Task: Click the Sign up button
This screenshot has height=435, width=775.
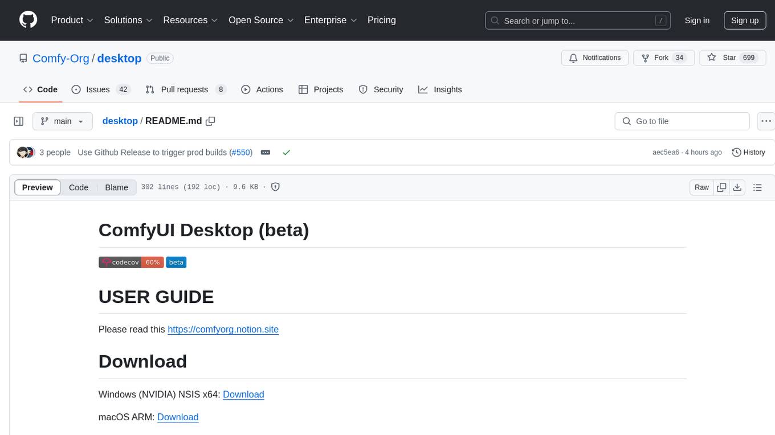Action: point(745,20)
